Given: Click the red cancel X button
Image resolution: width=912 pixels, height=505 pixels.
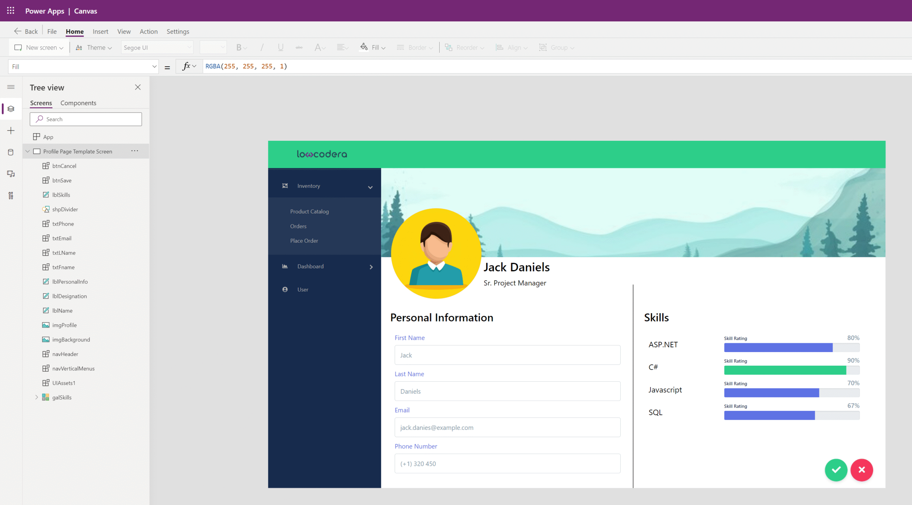Looking at the screenshot, I should click(x=861, y=470).
